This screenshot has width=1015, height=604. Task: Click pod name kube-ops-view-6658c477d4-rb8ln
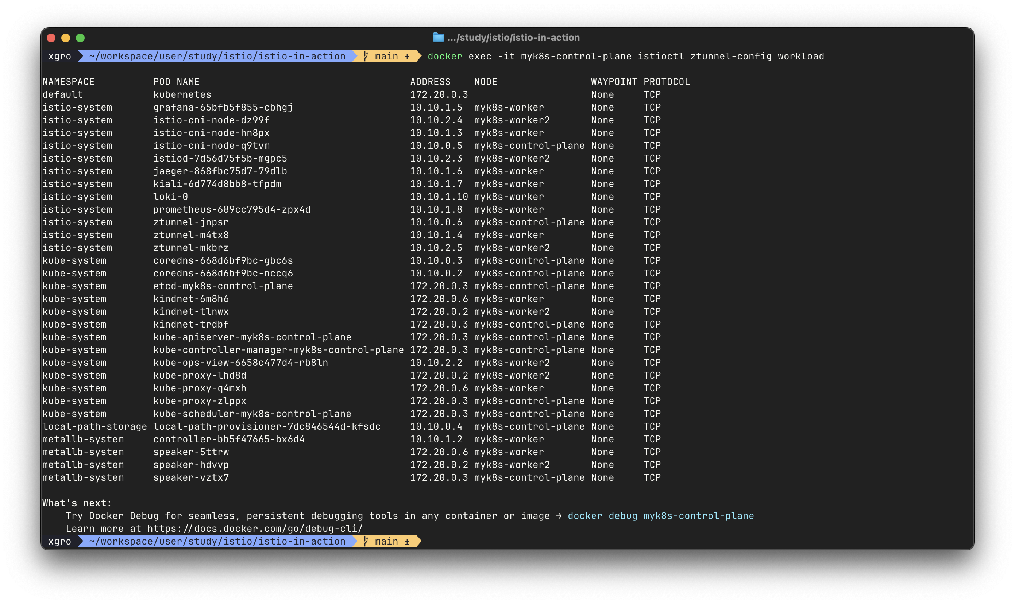coord(240,363)
